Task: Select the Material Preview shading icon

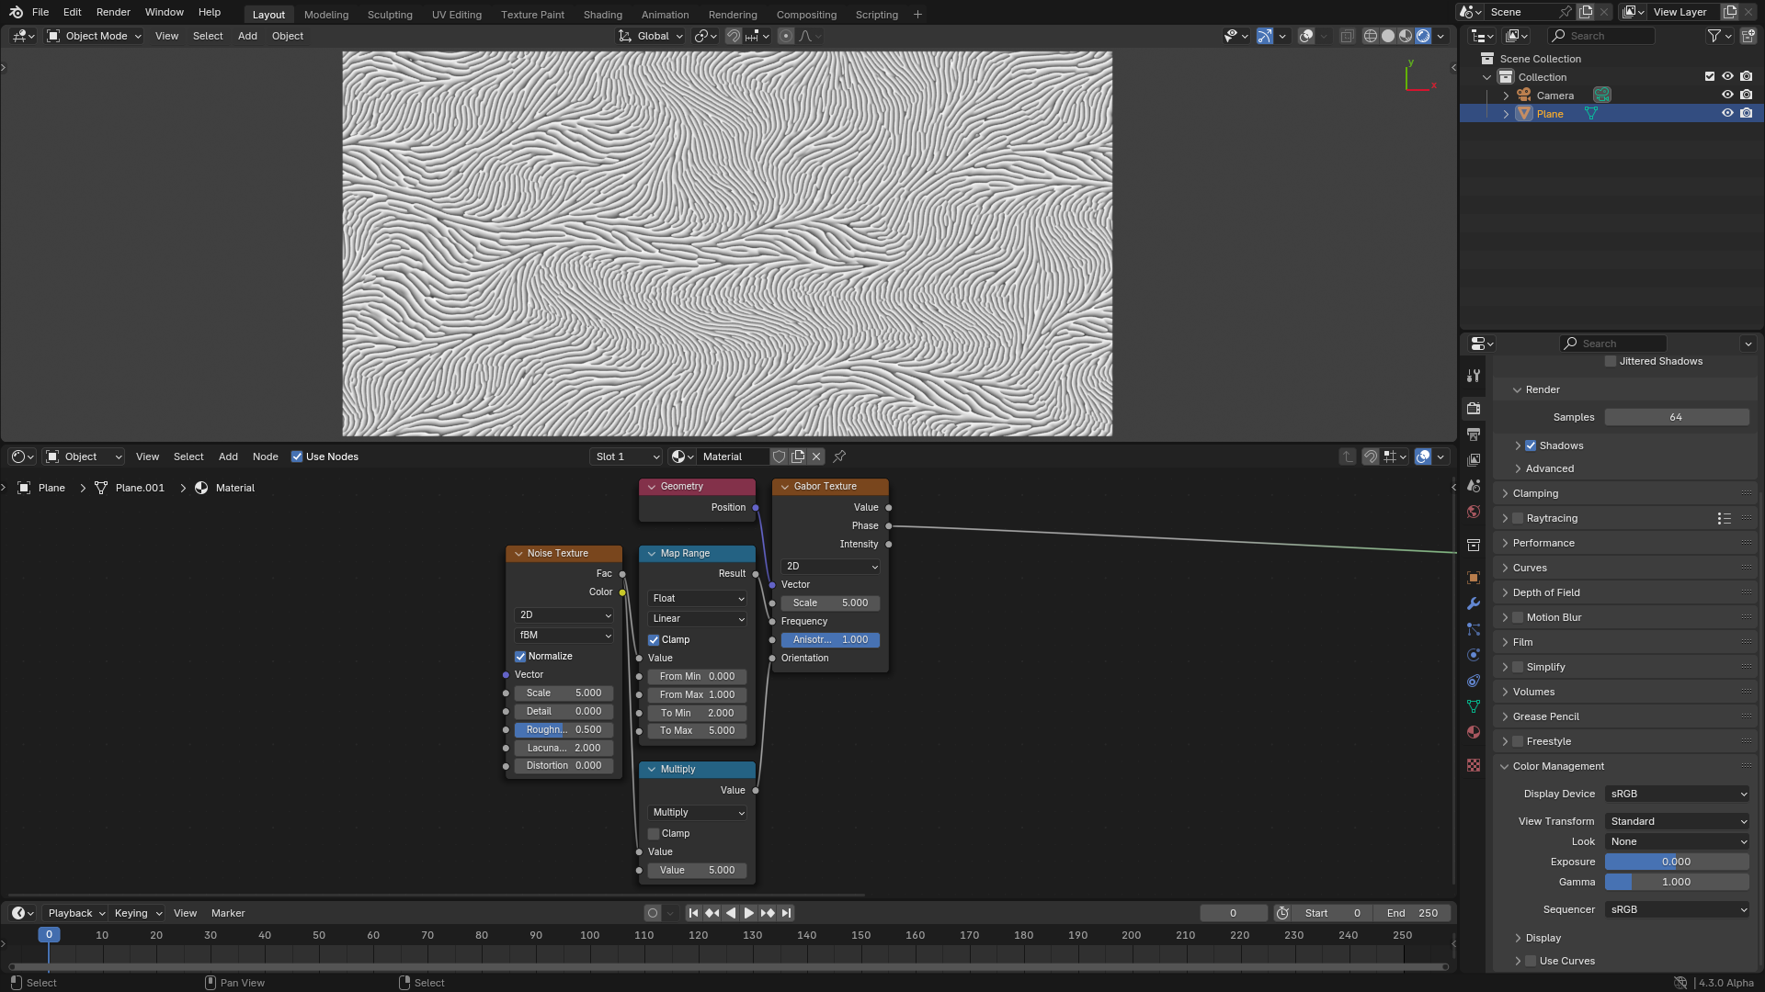Action: pos(1405,35)
